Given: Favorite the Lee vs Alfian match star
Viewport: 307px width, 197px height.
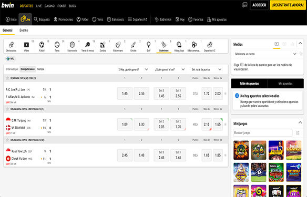Looking at the screenshot, I should [226, 94].
